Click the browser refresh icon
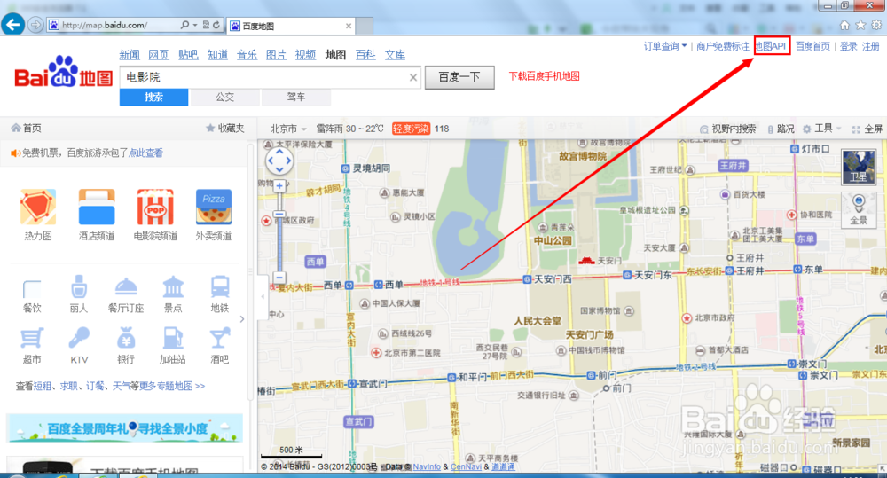The image size is (887, 478). click(216, 25)
